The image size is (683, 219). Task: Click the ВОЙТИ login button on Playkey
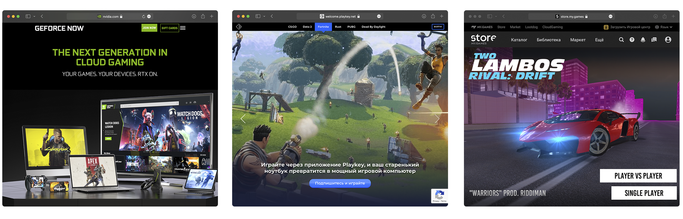[x=438, y=27]
